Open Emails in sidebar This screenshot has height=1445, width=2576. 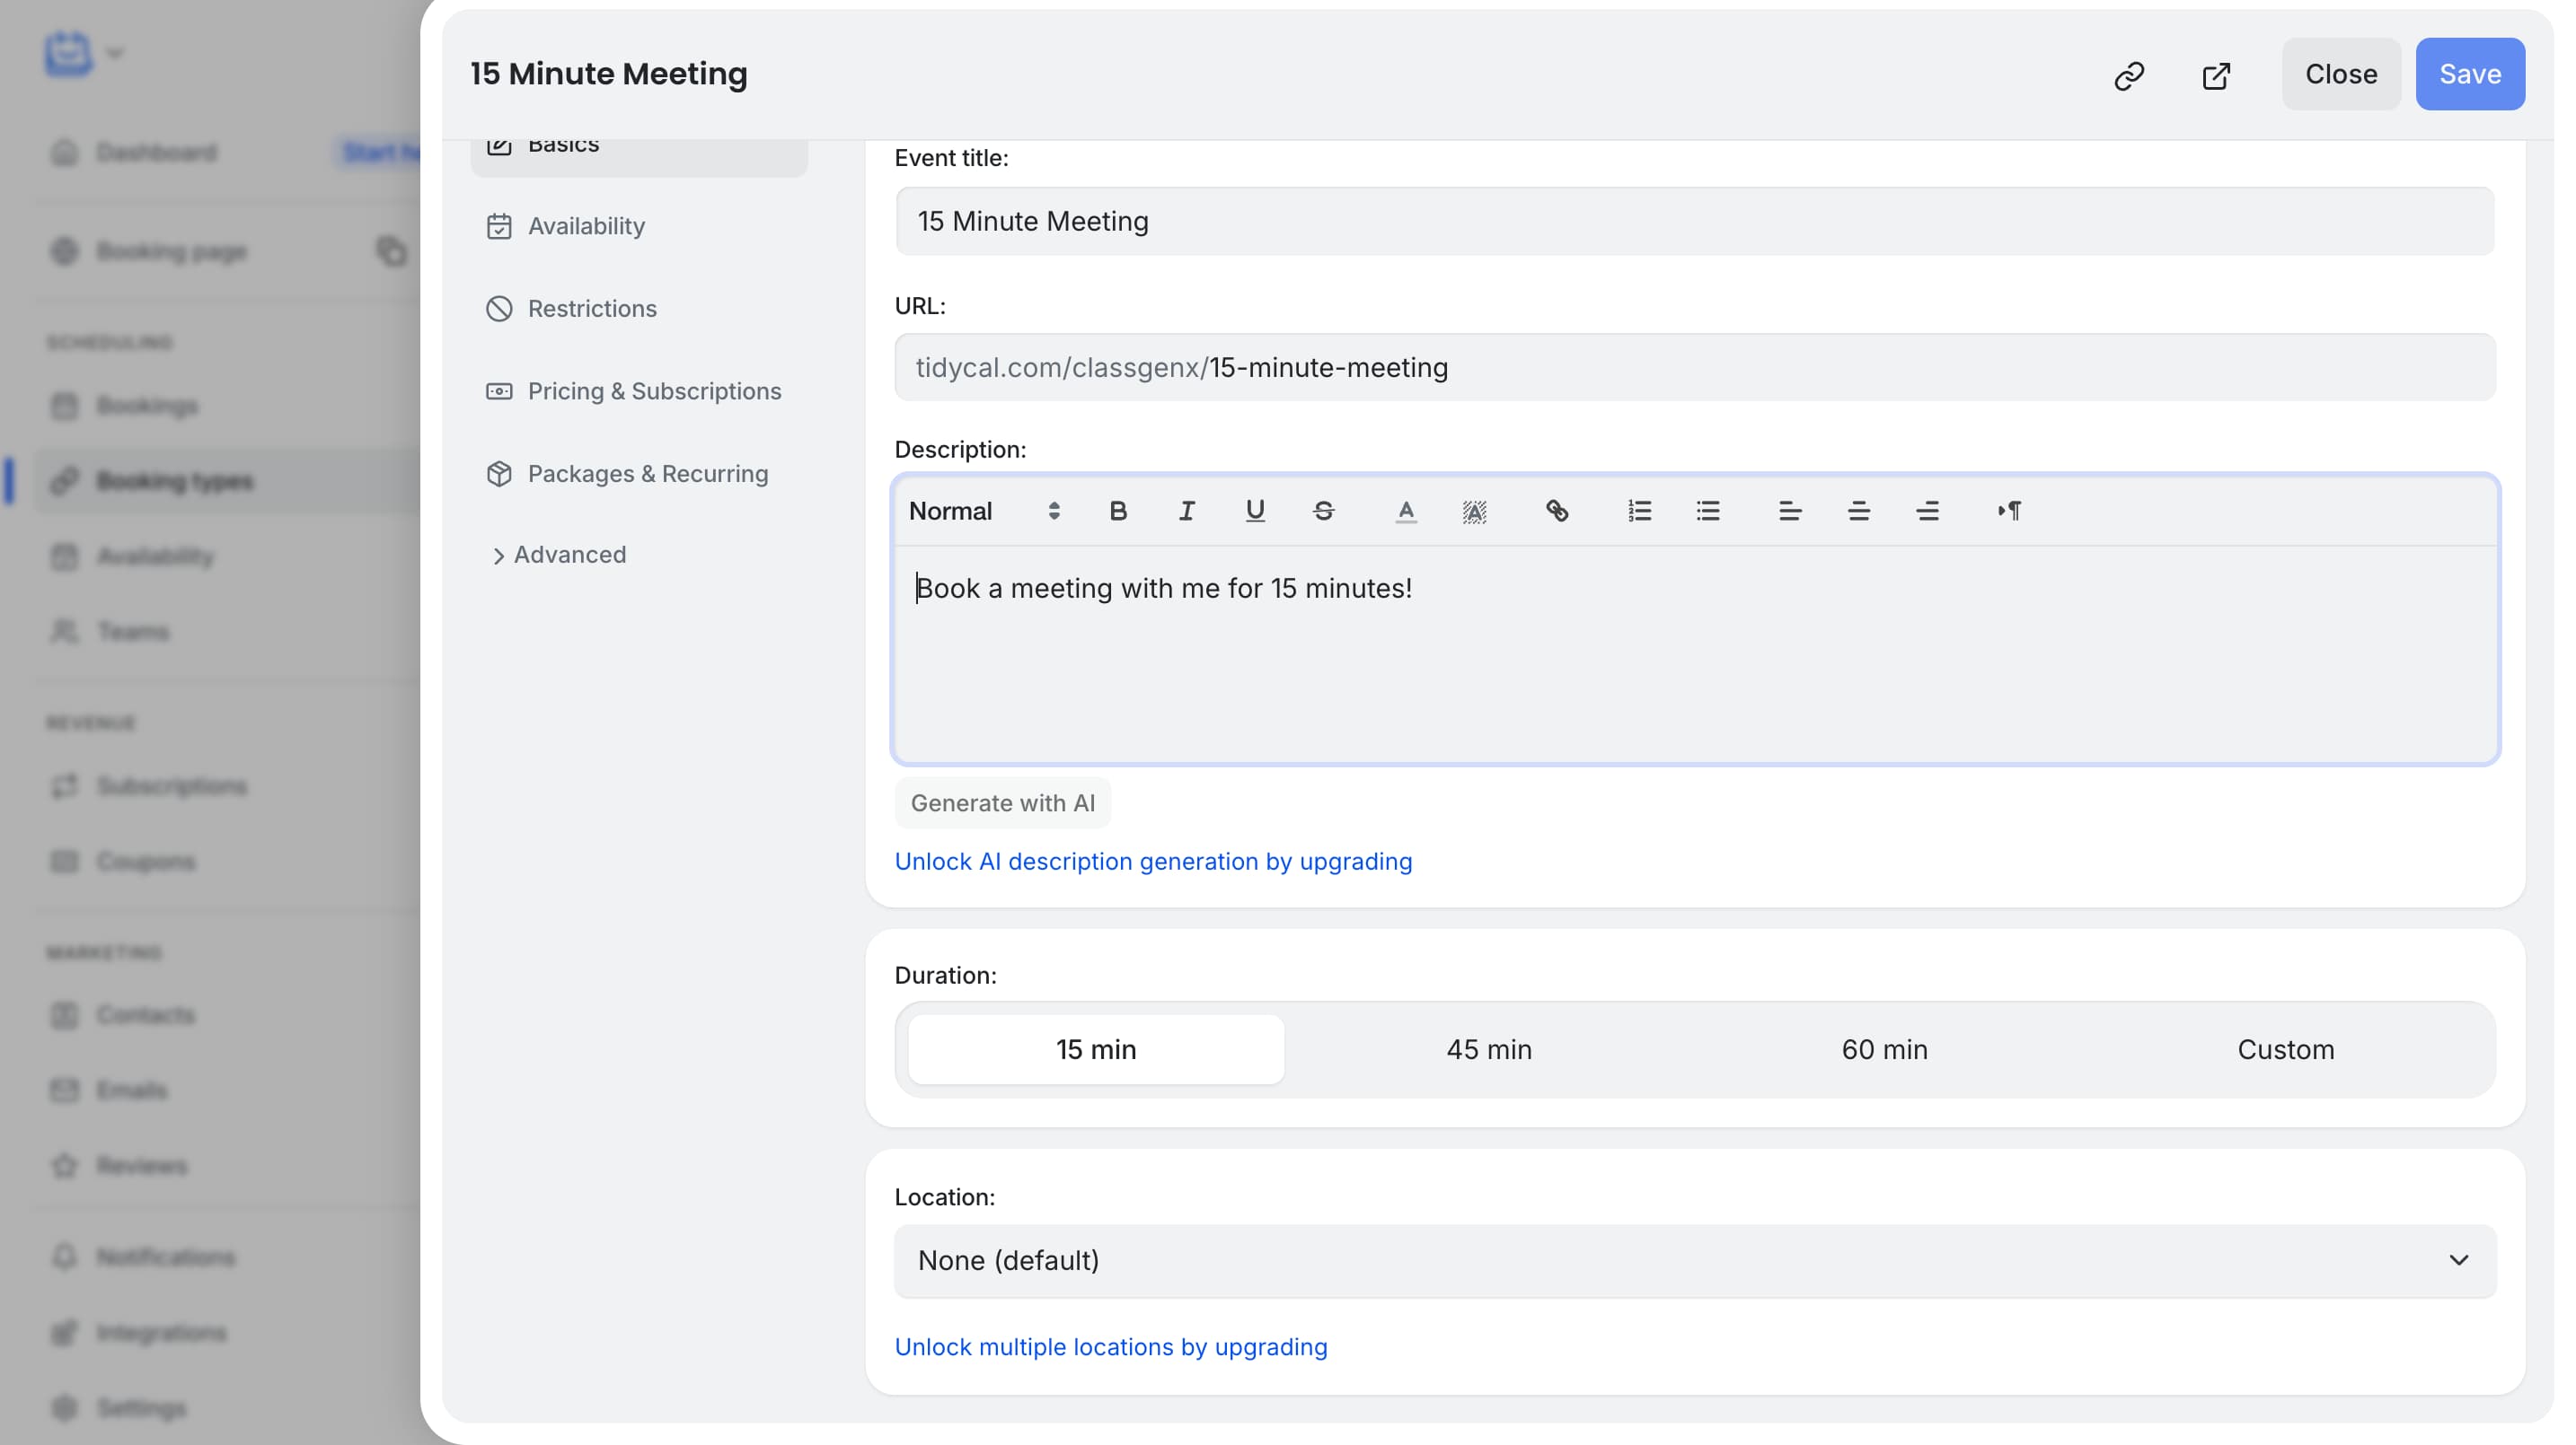pos(132,1091)
